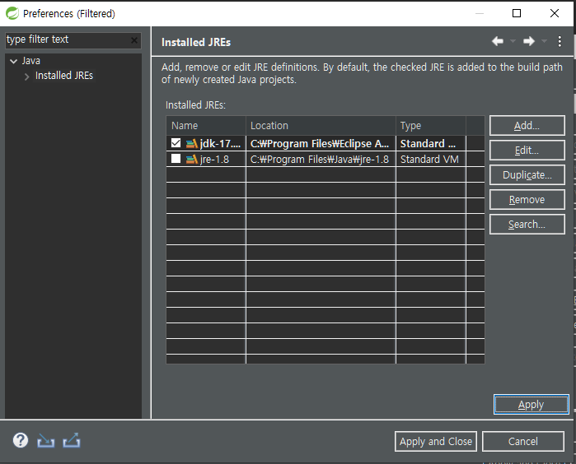576x464 pixels.
Task: Collapse the Java tree node
Action: click(13, 61)
